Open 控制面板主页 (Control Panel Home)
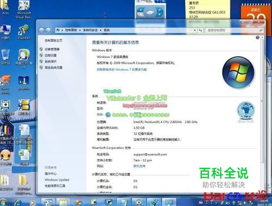This screenshot has height=206, width=272. coord(54,40)
